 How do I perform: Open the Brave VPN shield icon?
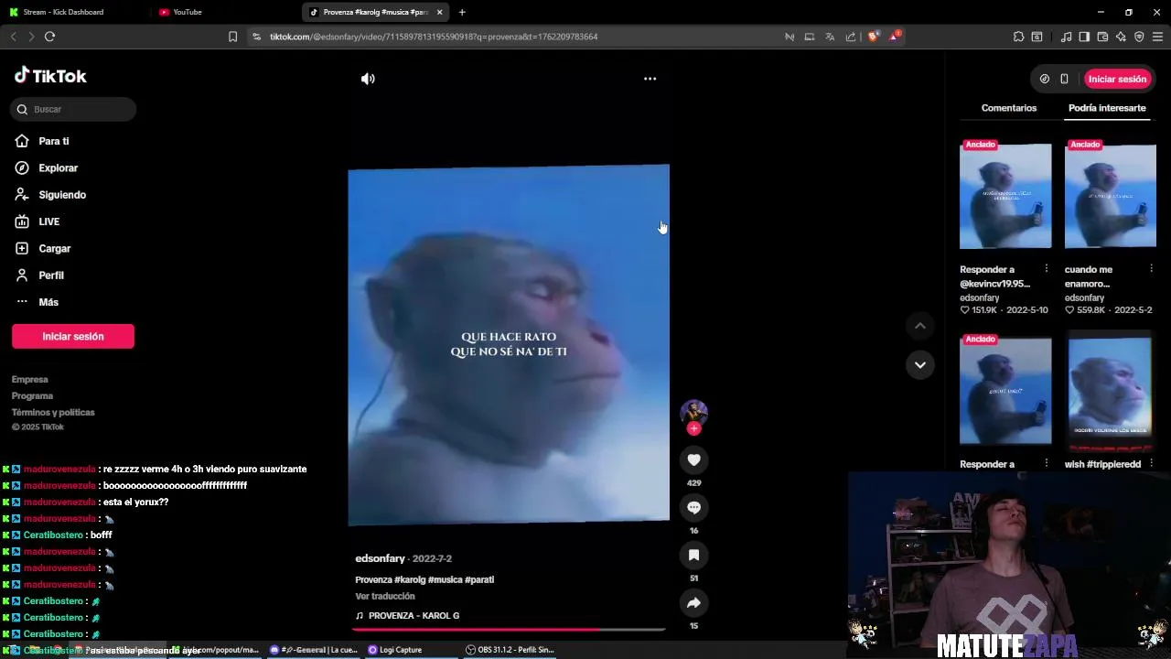click(1139, 37)
